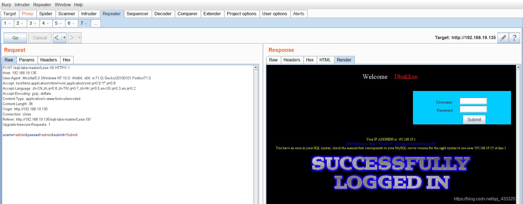The height and width of the screenshot is (204, 523).
Task: Go forward with the right arrow history button
Action: point(72,38)
